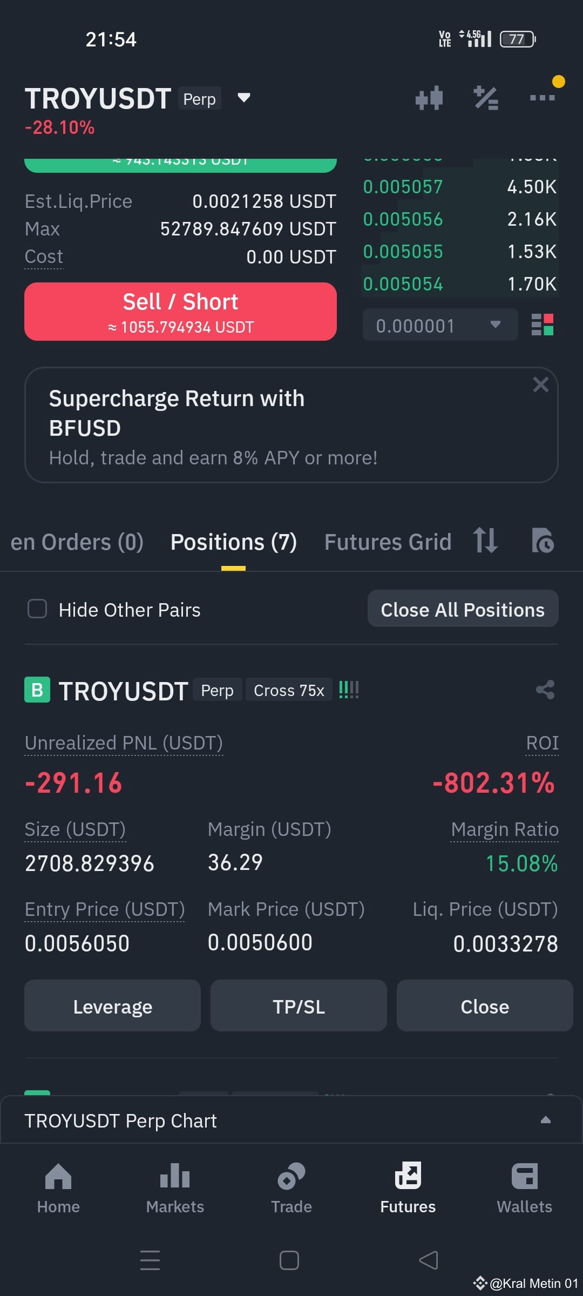583x1296 pixels.
Task: Open the order history icon
Action: 543,541
